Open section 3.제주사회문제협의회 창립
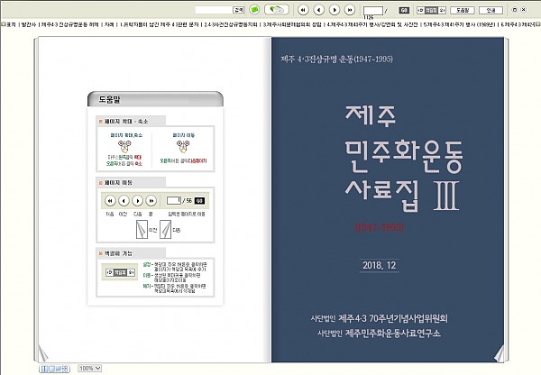The height and width of the screenshot is (375, 541). coord(292,25)
